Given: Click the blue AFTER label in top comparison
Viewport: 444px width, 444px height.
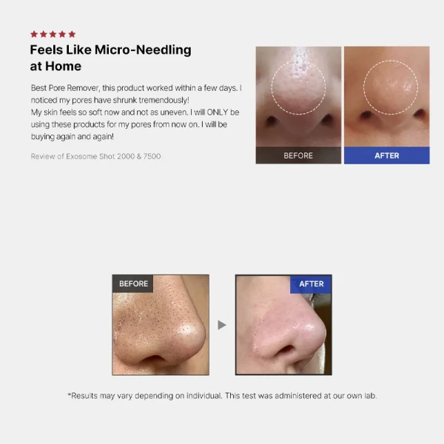Looking at the screenshot, I should (x=387, y=155).
